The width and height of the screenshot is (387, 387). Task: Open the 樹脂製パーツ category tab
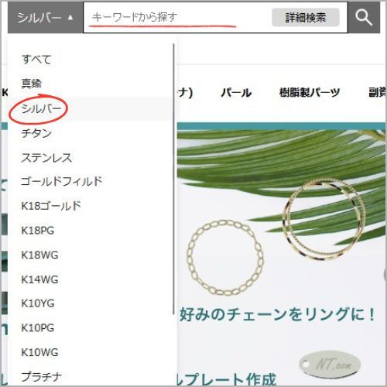(x=310, y=92)
